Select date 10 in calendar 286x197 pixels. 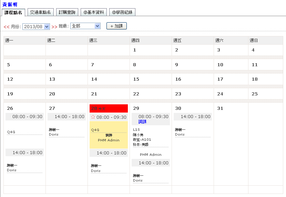click(220, 65)
